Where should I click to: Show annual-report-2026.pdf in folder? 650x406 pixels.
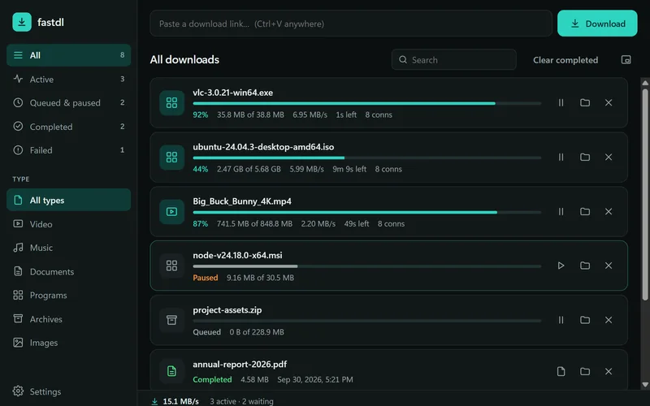(x=585, y=371)
